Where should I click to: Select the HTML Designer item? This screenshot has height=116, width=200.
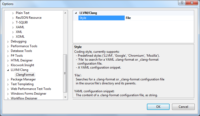tap(22, 60)
